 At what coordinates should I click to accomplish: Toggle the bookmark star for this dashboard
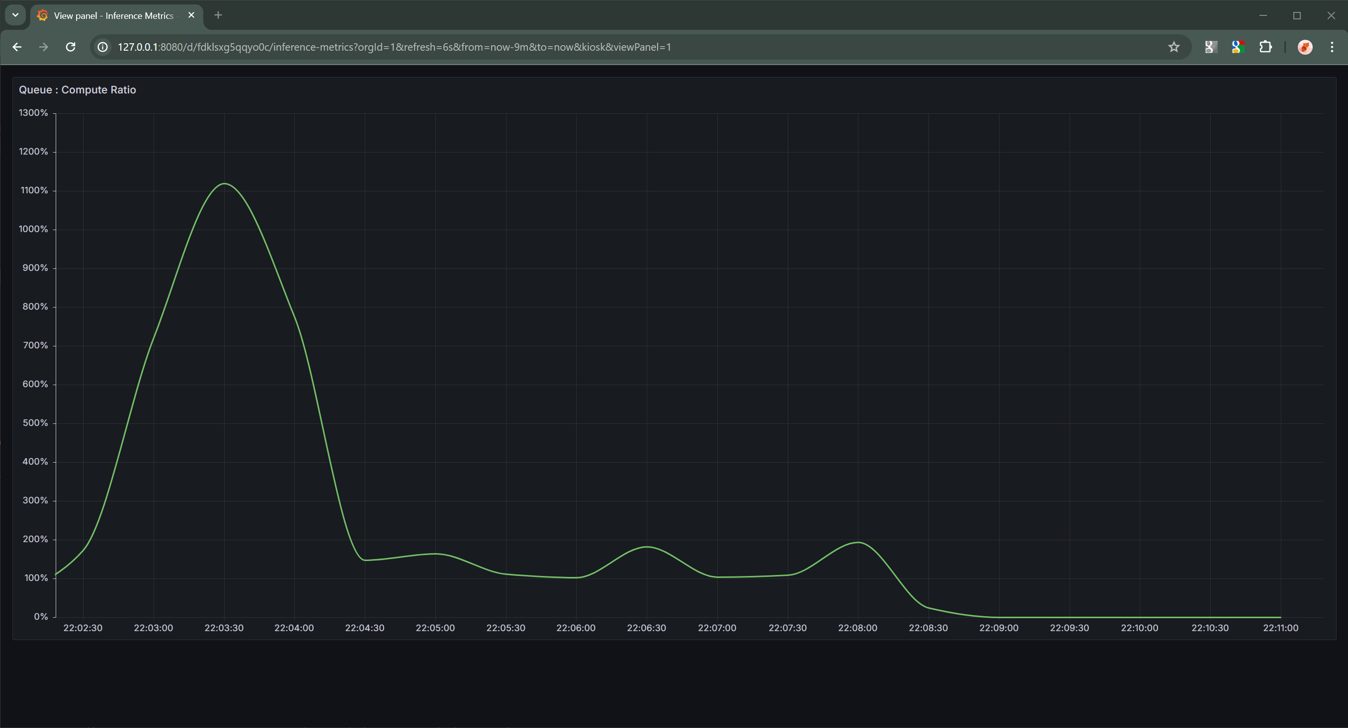pos(1174,47)
